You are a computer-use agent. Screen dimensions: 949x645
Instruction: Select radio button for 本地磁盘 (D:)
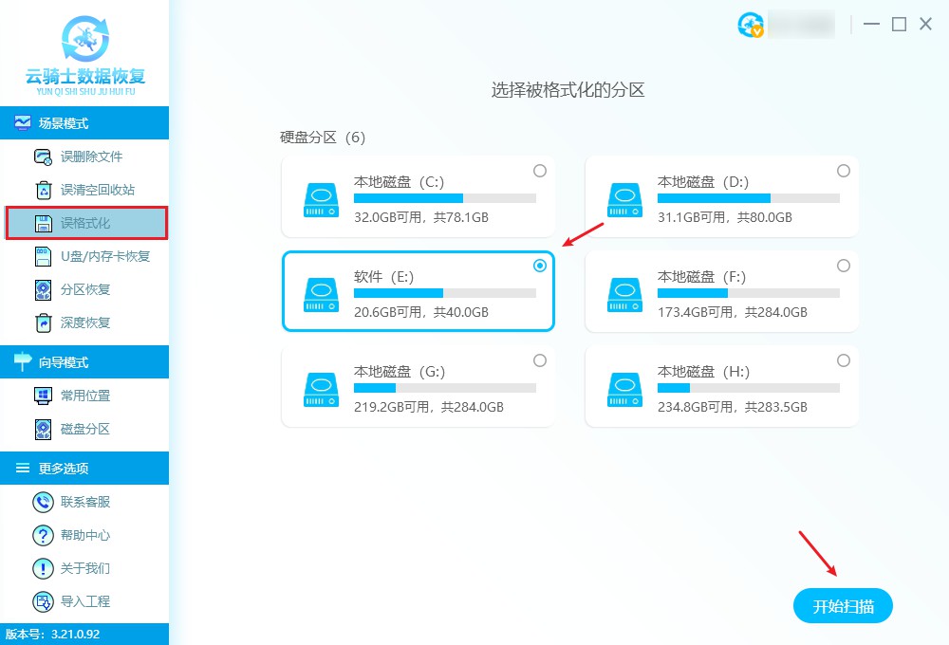coord(843,171)
